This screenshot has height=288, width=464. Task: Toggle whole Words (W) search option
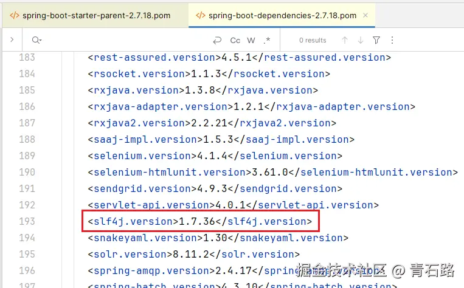point(251,40)
